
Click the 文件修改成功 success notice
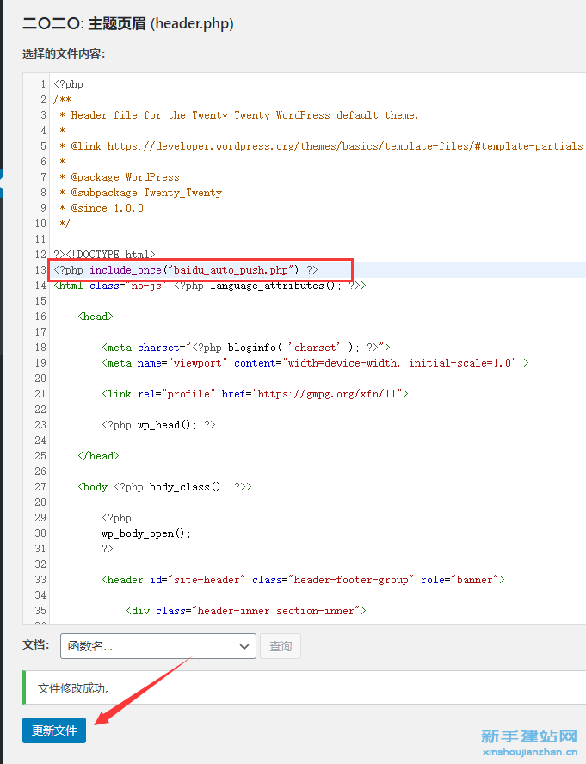[x=305, y=687]
